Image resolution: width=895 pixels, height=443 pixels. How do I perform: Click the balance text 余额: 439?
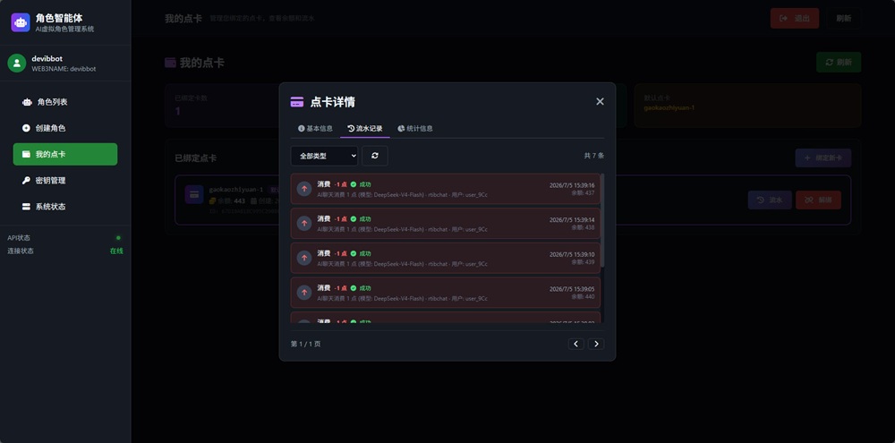(x=583, y=262)
